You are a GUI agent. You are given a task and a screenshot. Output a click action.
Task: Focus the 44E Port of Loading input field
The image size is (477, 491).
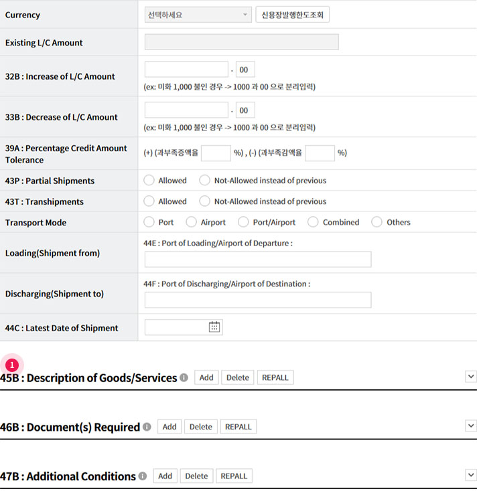257,260
